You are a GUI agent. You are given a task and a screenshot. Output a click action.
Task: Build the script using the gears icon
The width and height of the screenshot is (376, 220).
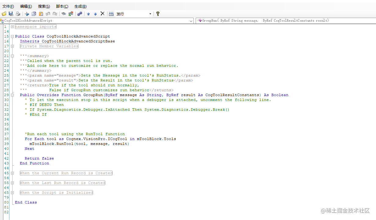[x=79, y=13]
